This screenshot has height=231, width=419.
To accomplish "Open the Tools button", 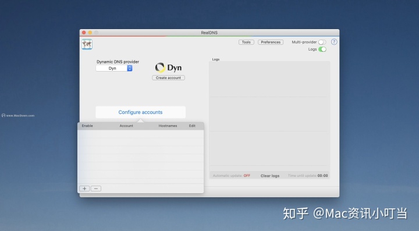I will (246, 42).
